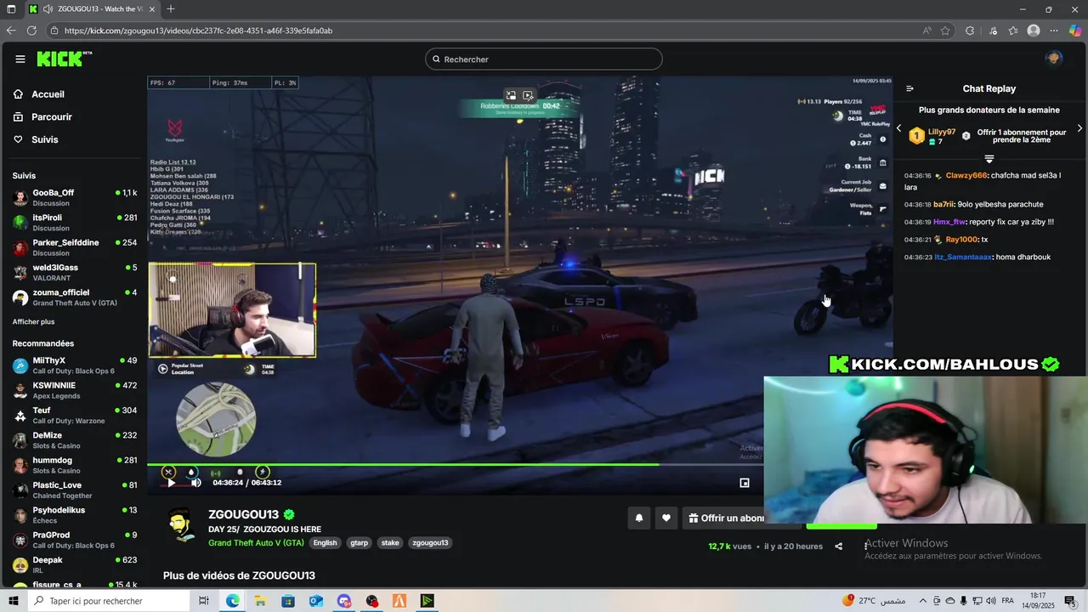The image size is (1088, 612).
Task: Collapse the Chat Replay panel icon
Action: coord(909,88)
